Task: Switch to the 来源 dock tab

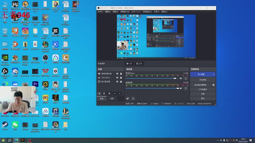Action: (x=102, y=99)
